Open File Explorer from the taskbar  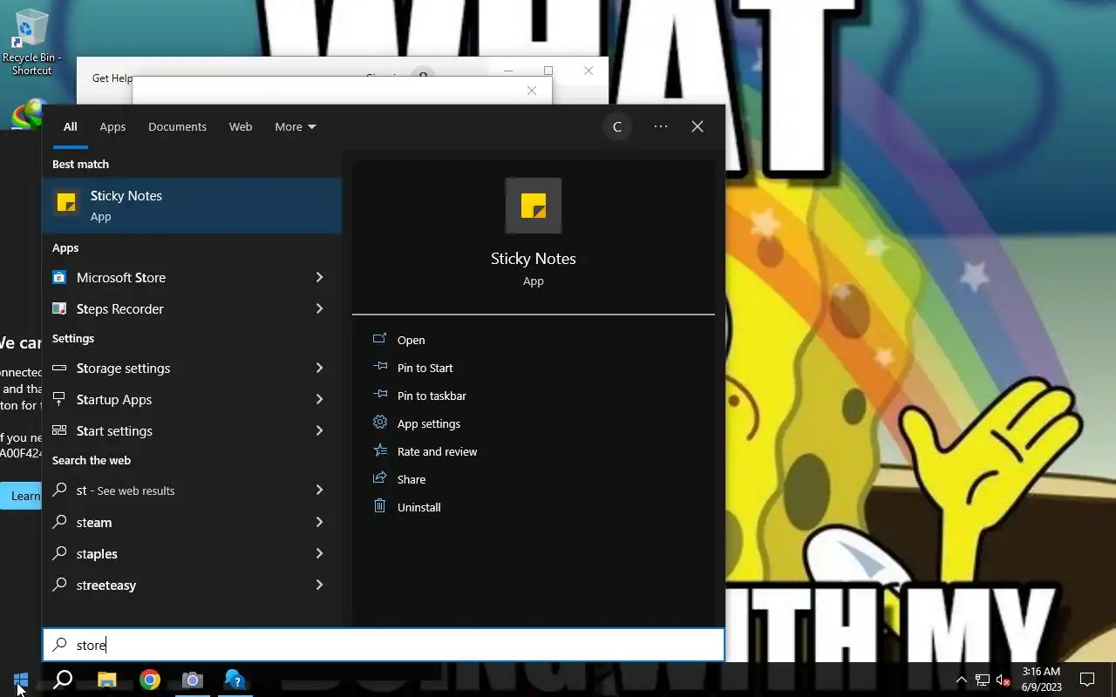[x=106, y=680]
